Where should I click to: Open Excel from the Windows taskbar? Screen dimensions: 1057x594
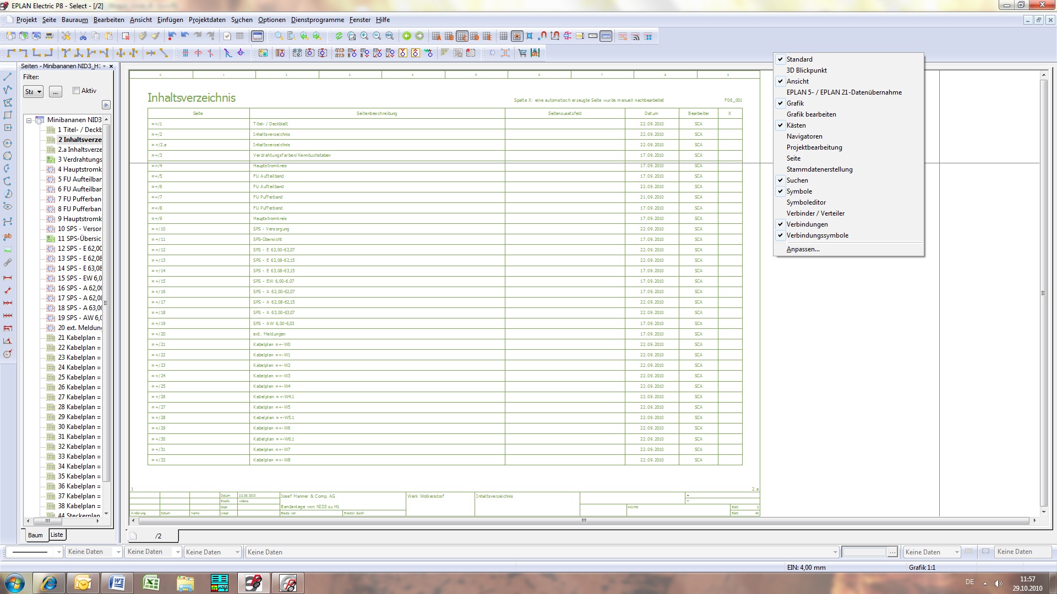click(151, 583)
